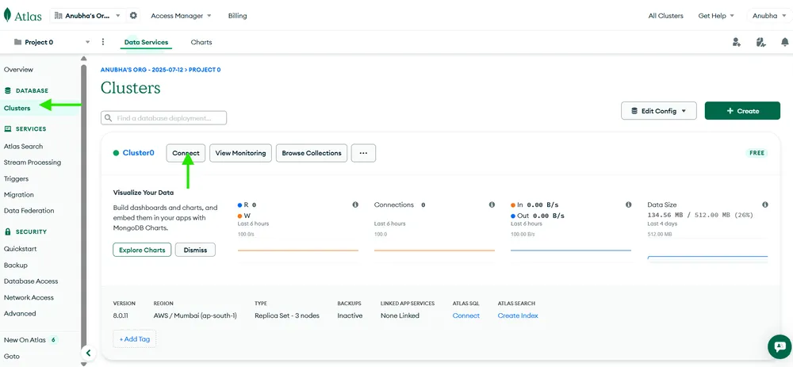This screenshot has height=367, width=793.
Task: Click info icon beside Data Size
Action: 764,205
